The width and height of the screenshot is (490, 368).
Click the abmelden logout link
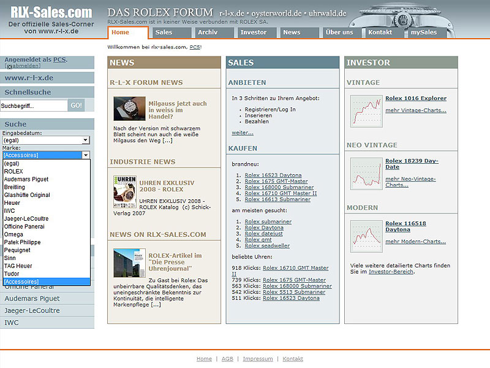(x=26, y=66)
